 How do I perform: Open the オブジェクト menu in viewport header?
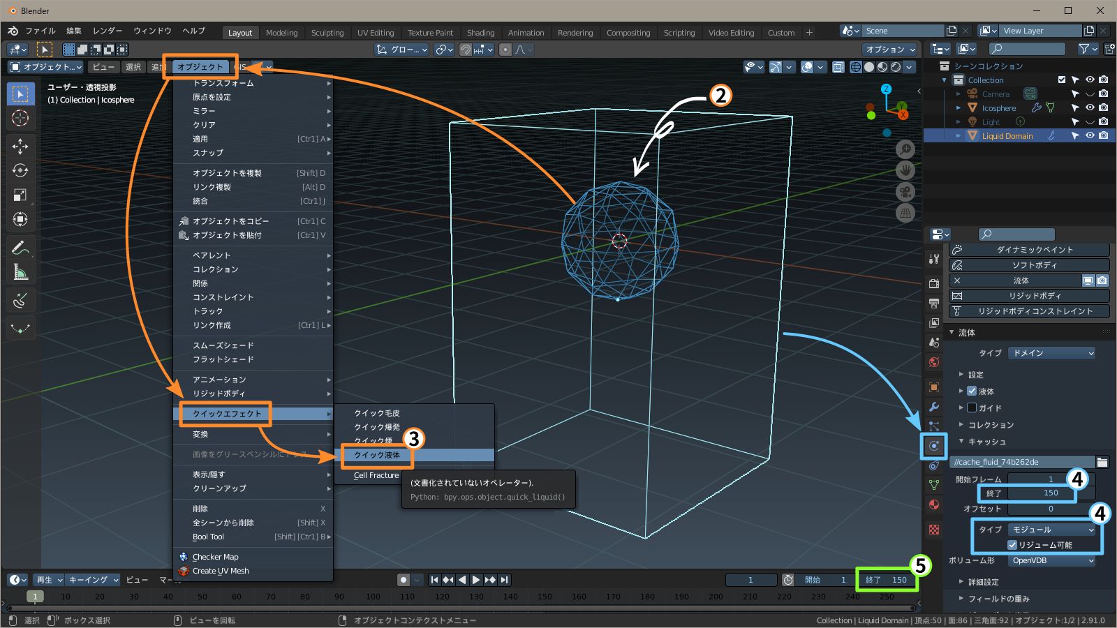click(x=200, y=67)
